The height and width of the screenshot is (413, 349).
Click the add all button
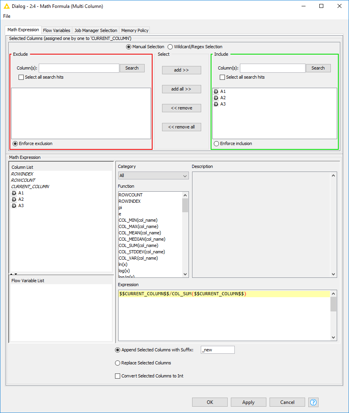pyautogui.click(x=181, y=89)
